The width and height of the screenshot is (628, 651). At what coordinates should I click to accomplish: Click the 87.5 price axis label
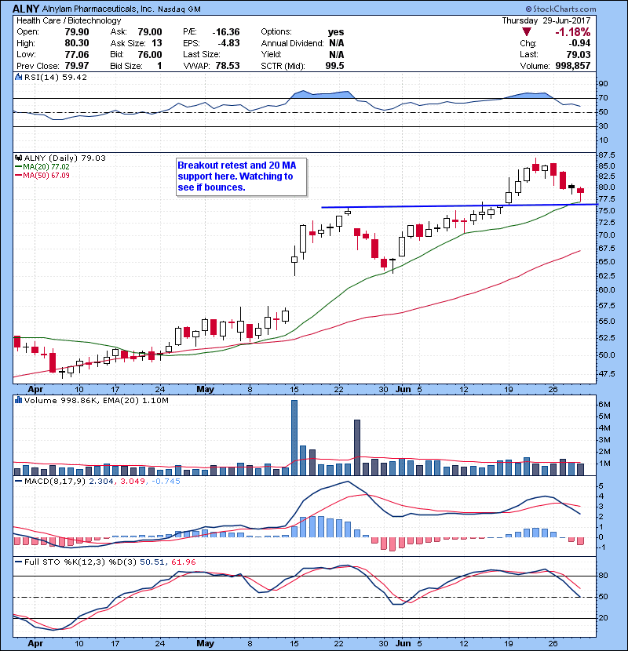(606, 155)
